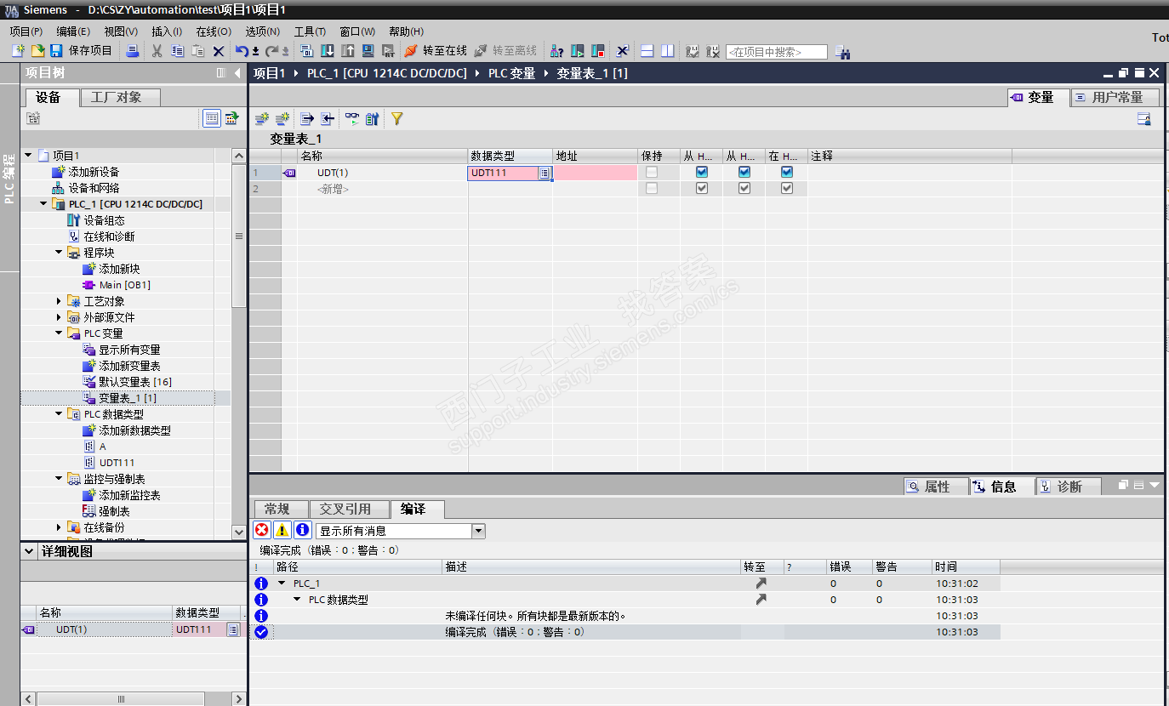
Task: Click the Insert row icon in tag table toolbar
Action: [262, 119]
